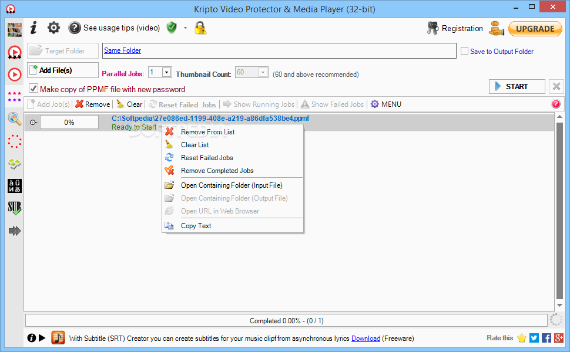Choose Open Containing Folder (Input File)
This screenshot has width=570, height=352.
click(233, 185)
